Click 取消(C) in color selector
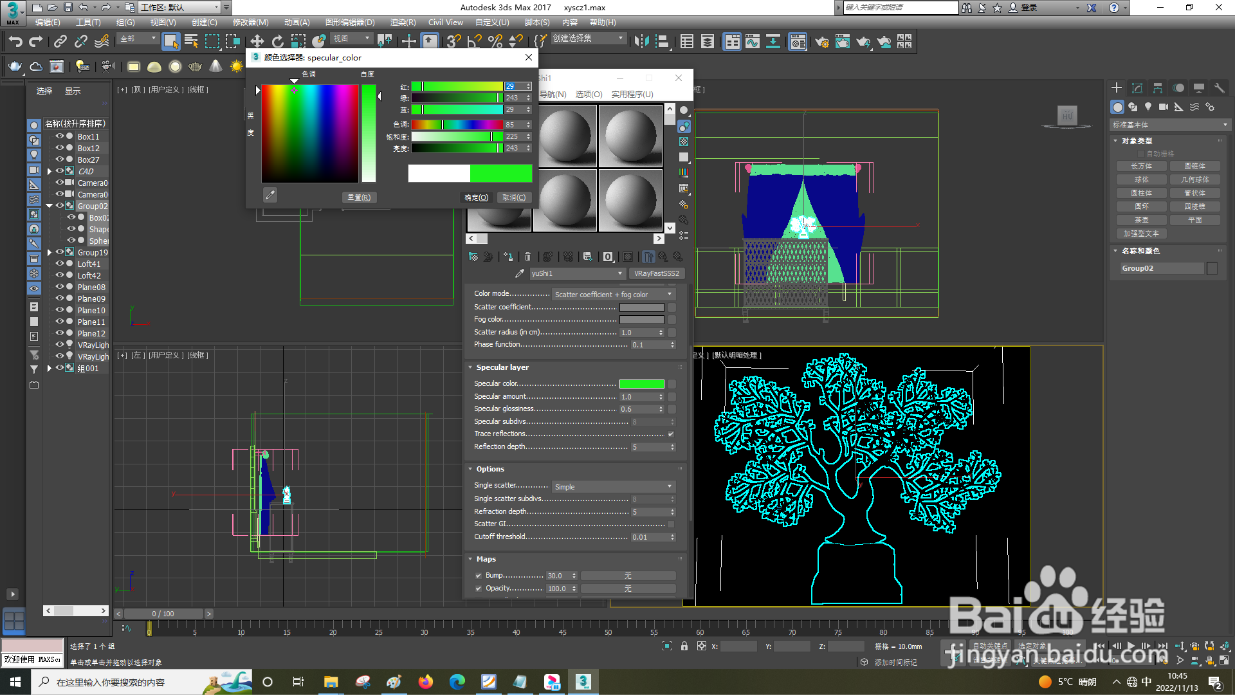Image resolution: width=1235 pixels, height=696 pixels. pyautogui.click(x=514, y=198)
